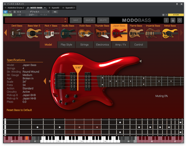Click the ペースト paste button
Image resolution: width=187 pixels, height=147 pixels.
pos(44,15)
